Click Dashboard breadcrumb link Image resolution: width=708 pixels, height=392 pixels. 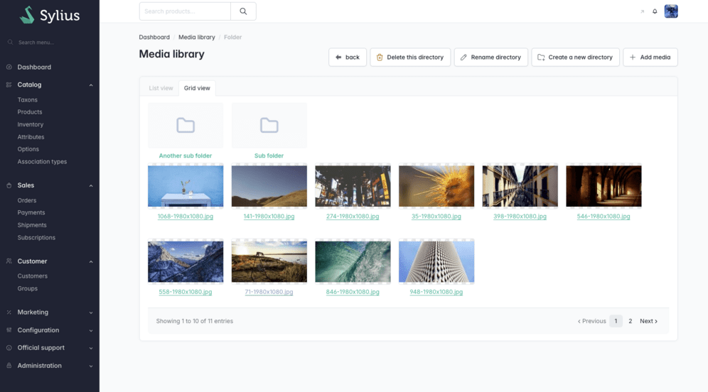154,38
